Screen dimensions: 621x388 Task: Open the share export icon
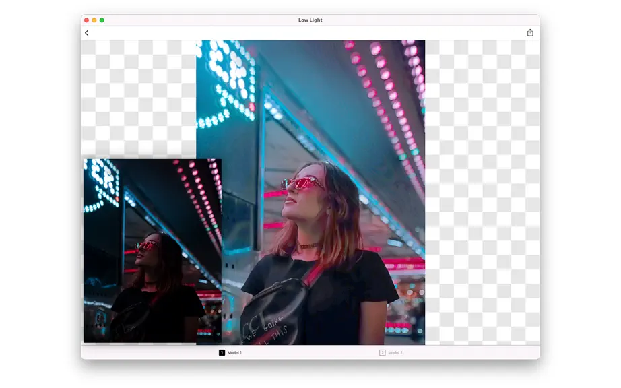coord(530,32)
